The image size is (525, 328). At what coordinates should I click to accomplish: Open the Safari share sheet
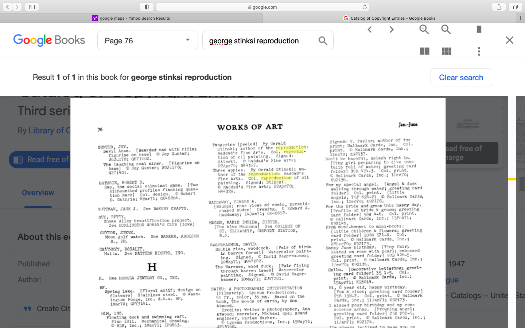(x=498, y=6)
